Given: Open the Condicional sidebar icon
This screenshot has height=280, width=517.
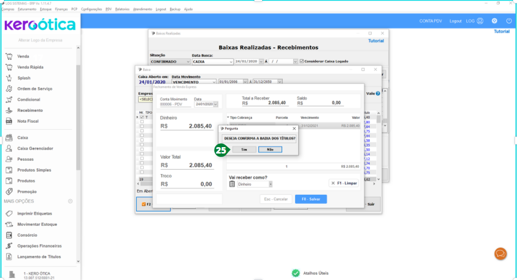Looking at the screenshot, I should [9, 99].
